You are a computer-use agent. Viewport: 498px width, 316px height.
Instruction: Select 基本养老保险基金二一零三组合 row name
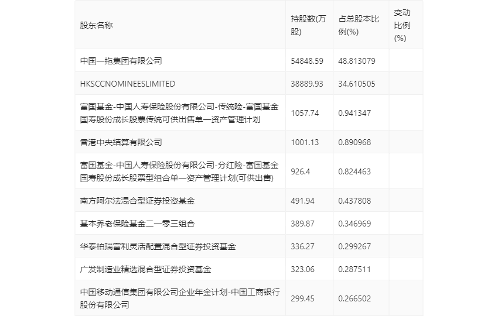137,224
